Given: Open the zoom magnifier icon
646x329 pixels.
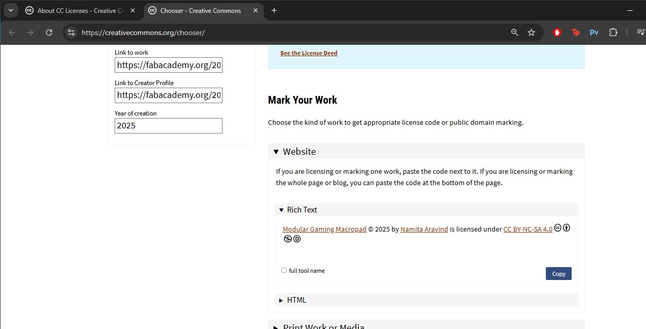Looking at the screenshot, I should point(514,32).
